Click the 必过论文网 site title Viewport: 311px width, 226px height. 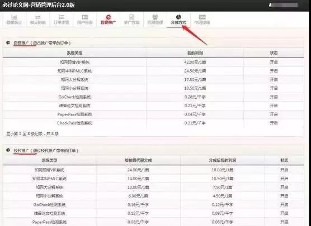tap(38, 5)
